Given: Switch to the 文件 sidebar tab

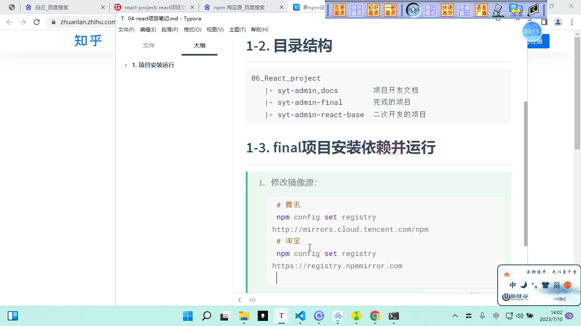Looking at the screenshot, I should (149, 45).
